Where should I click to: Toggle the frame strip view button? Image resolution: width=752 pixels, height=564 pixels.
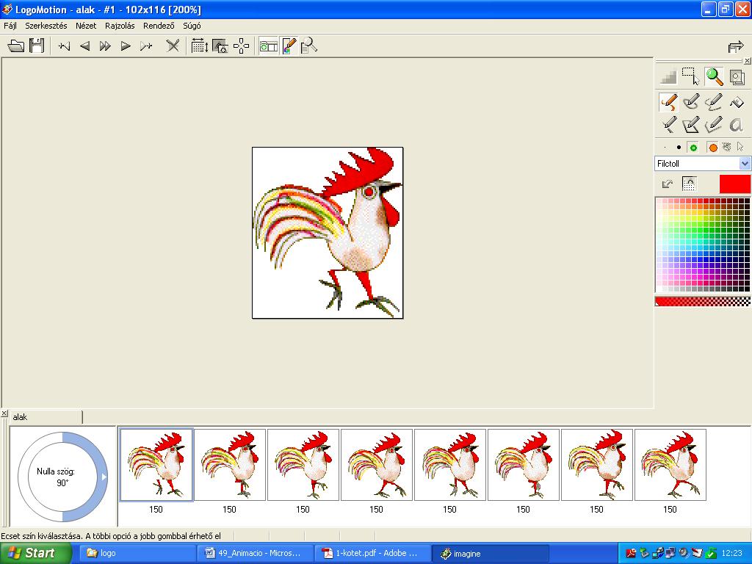click(x=269, y=46)
